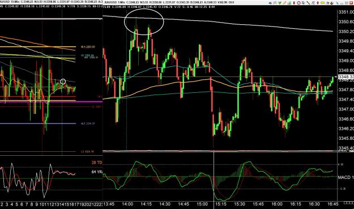
Task: Click the text label tool icon
Action: coord(304,3)
